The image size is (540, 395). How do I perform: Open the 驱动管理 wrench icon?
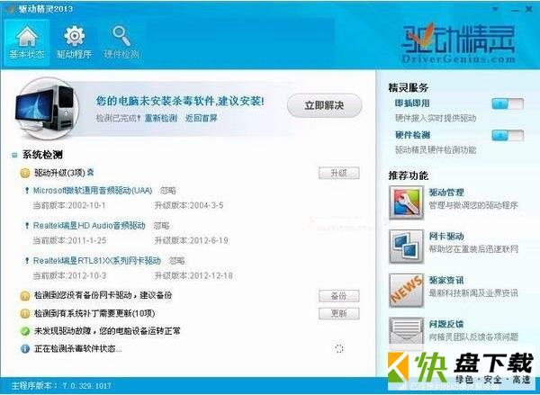point(406,202)
